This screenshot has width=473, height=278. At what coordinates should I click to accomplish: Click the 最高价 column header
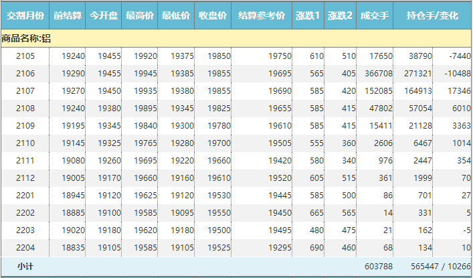140,15
